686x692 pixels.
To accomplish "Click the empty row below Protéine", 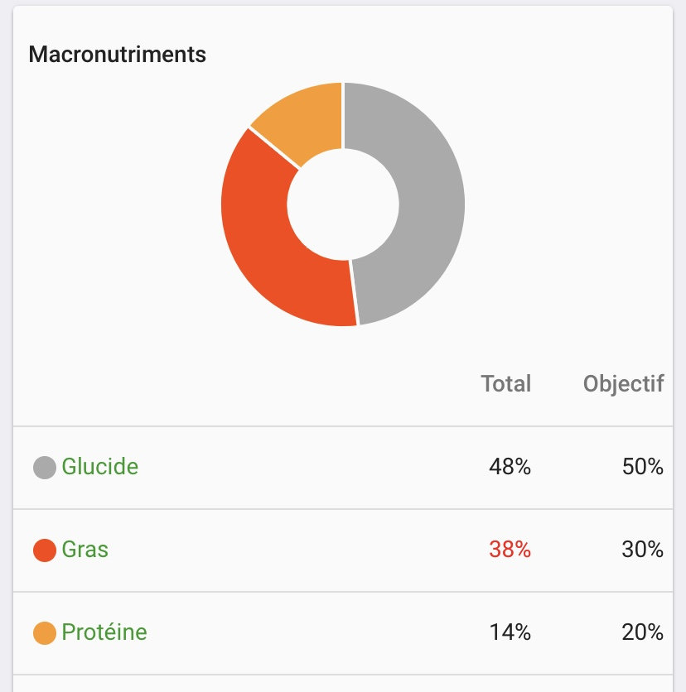I will pyautogui.click(x=343, y=684).
